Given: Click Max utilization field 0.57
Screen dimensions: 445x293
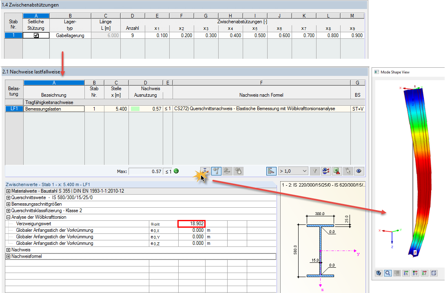Looking at the screenshot, I should click(x=146, y=171).
